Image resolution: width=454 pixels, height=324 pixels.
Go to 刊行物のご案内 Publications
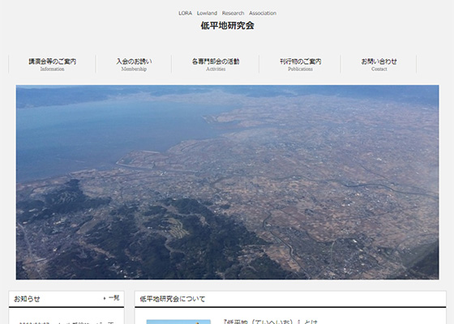[300, 64]
